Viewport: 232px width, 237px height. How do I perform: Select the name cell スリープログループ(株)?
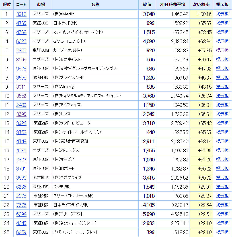(95, 196)
